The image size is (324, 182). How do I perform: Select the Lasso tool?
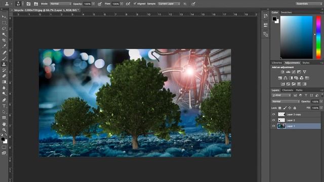(x=4, y=28)
